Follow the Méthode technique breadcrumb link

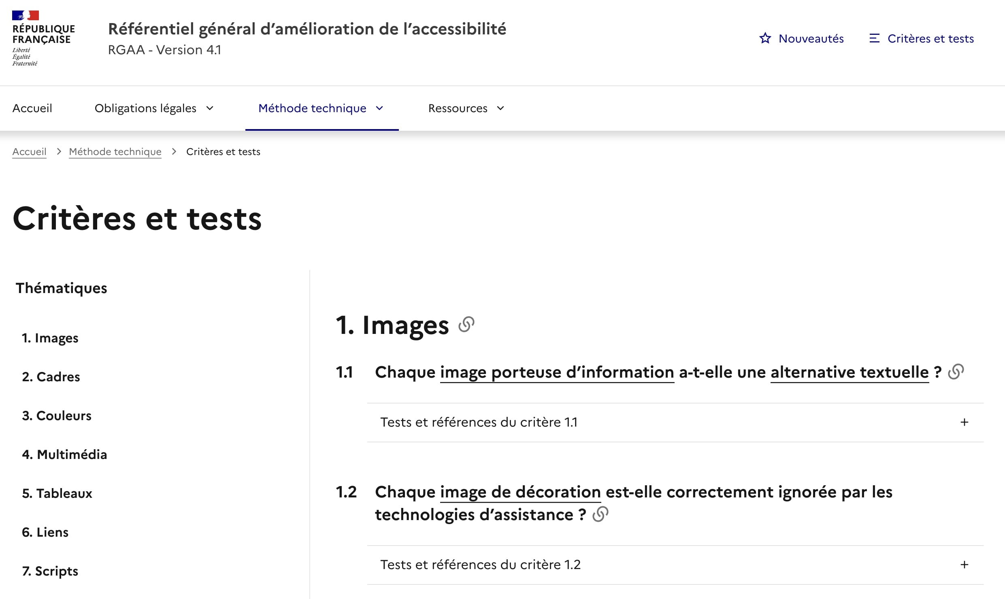pyautogui.click(x=115, y=152)
